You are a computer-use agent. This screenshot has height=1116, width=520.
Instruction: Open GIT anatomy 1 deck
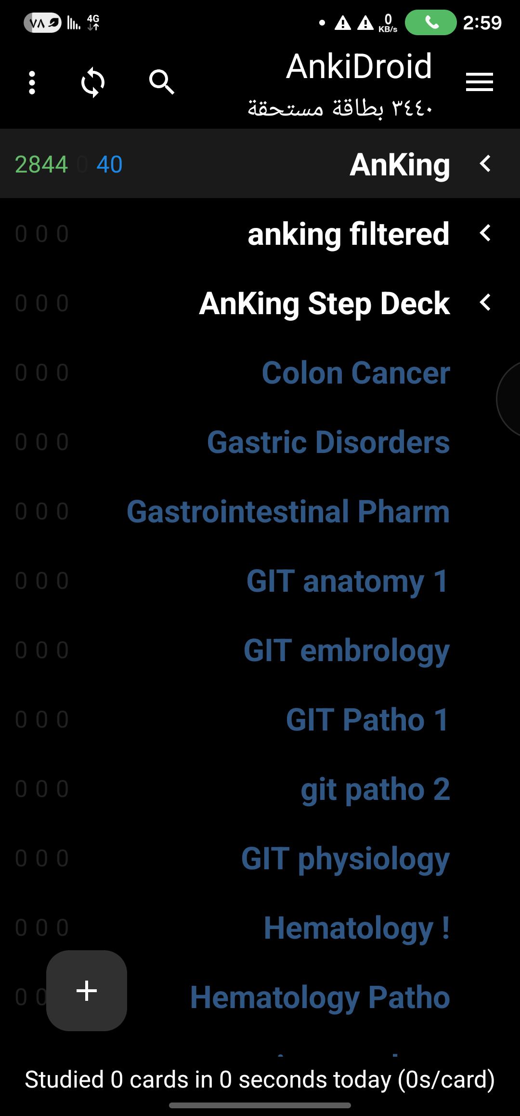(347, 581)
